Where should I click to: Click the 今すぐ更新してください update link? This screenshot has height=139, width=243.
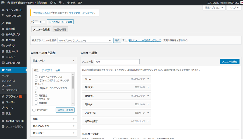82,13
